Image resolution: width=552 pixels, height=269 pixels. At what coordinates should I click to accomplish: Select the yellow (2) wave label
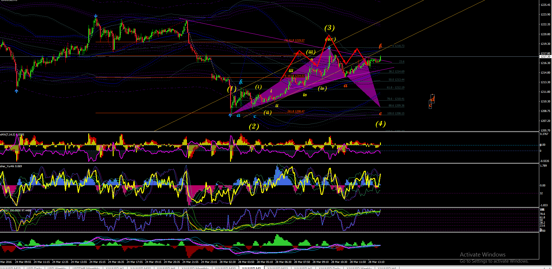(x=254, y=126)
